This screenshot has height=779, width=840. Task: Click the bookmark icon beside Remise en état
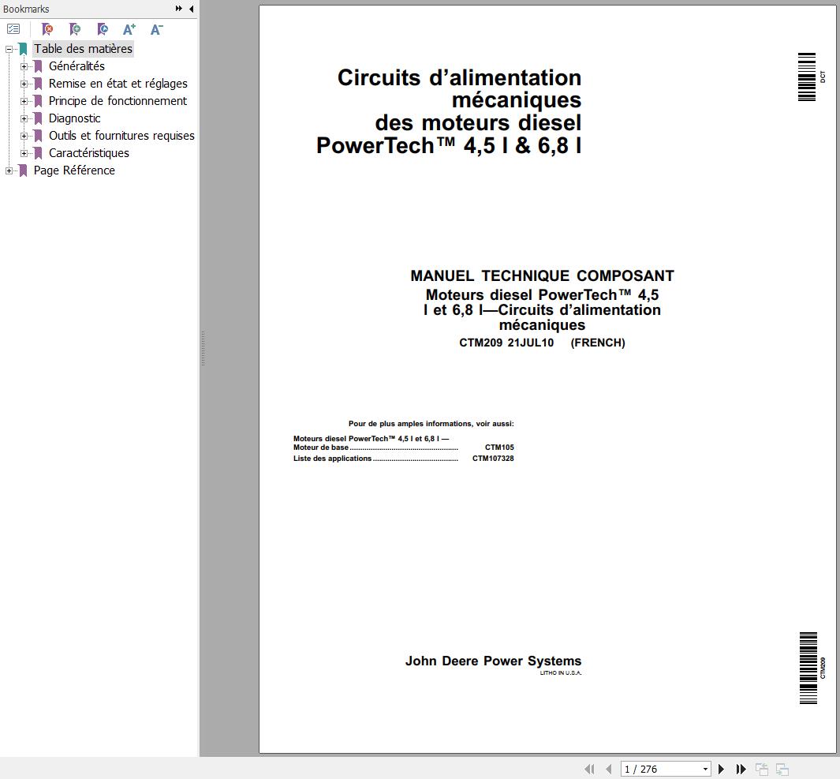pos(38,84)
